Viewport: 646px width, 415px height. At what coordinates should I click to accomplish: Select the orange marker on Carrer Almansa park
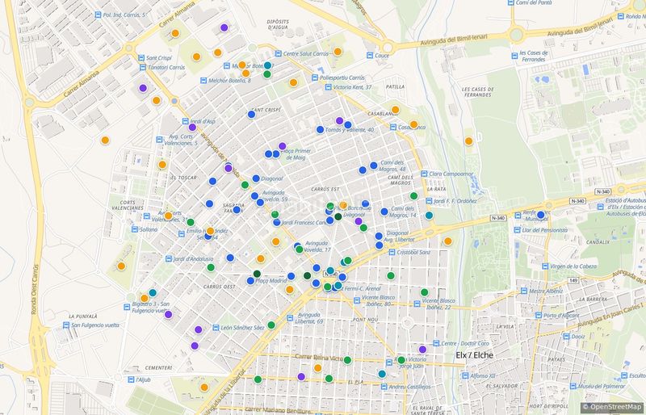click(x=175, y=33)
